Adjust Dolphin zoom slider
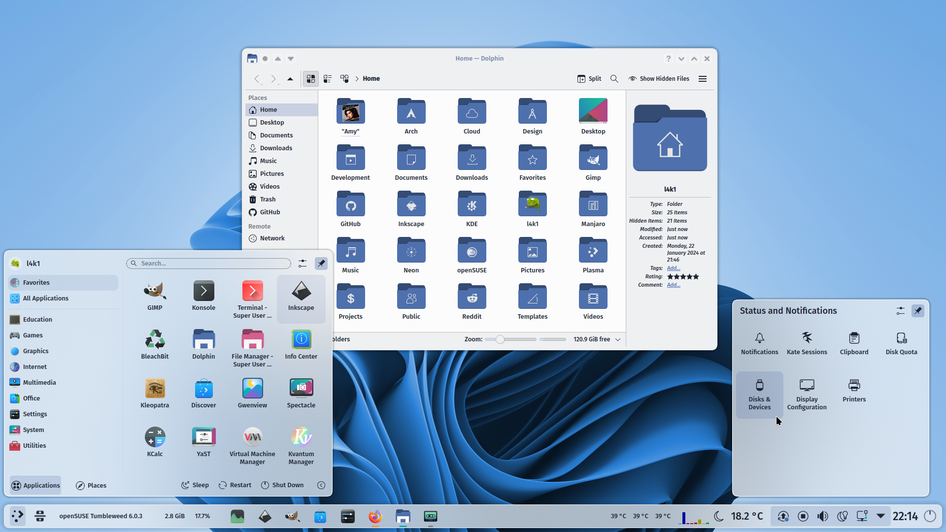Image resolution: width=946 pixels, height=532 pixels. 510,339
